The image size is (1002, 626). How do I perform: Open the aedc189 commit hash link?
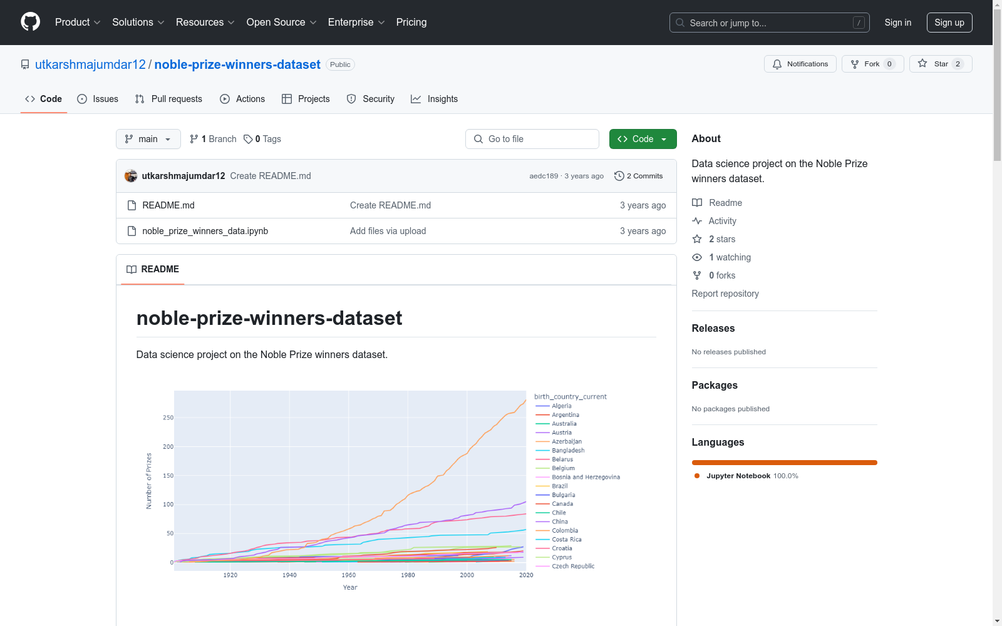pos(544,176)
